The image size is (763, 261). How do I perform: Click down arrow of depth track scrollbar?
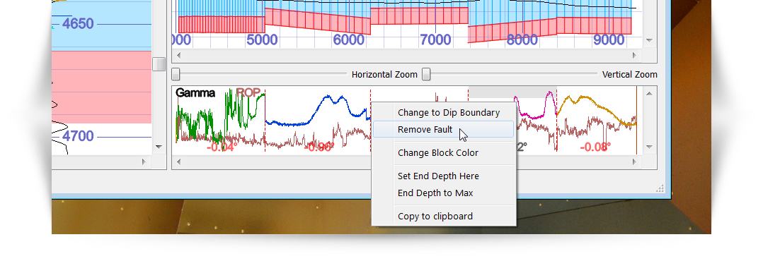tap(158, 147)
